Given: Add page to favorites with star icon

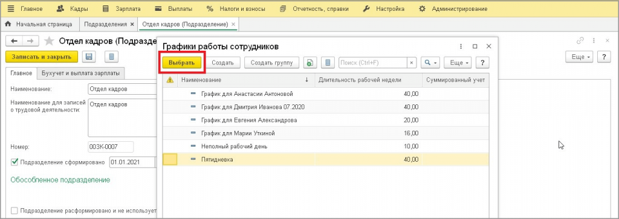Looking at the screenshot, I should tap(49, 41).
